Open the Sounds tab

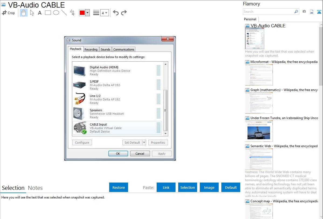(105, 49)
